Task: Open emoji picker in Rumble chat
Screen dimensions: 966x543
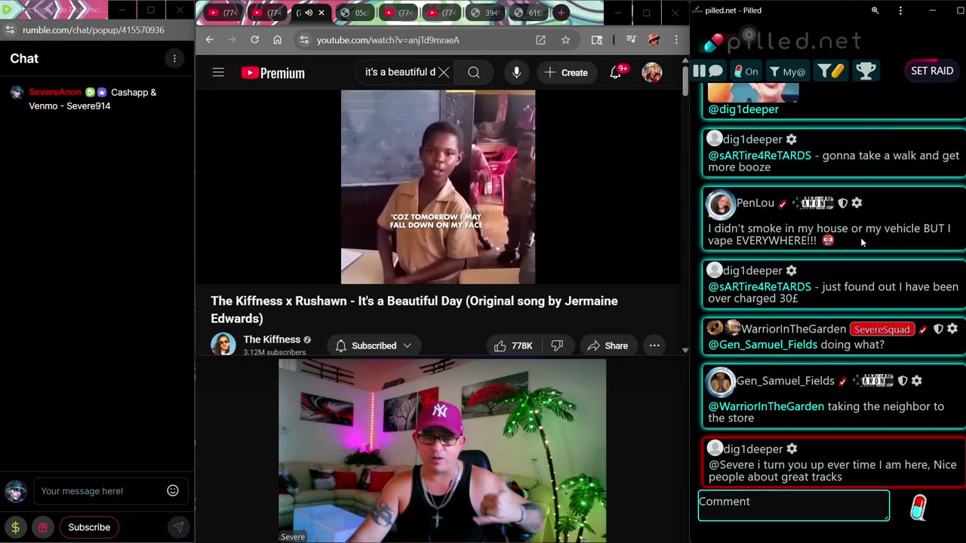Action: click(x=173, y=490)
